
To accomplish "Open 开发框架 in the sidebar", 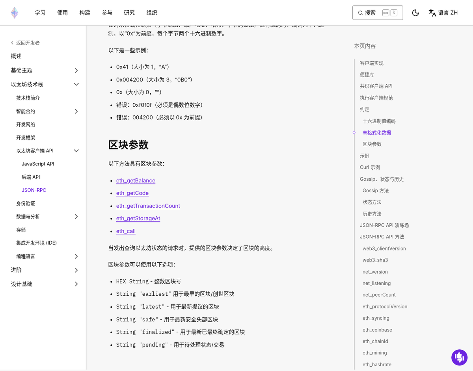I will click(x=26, y=137).
